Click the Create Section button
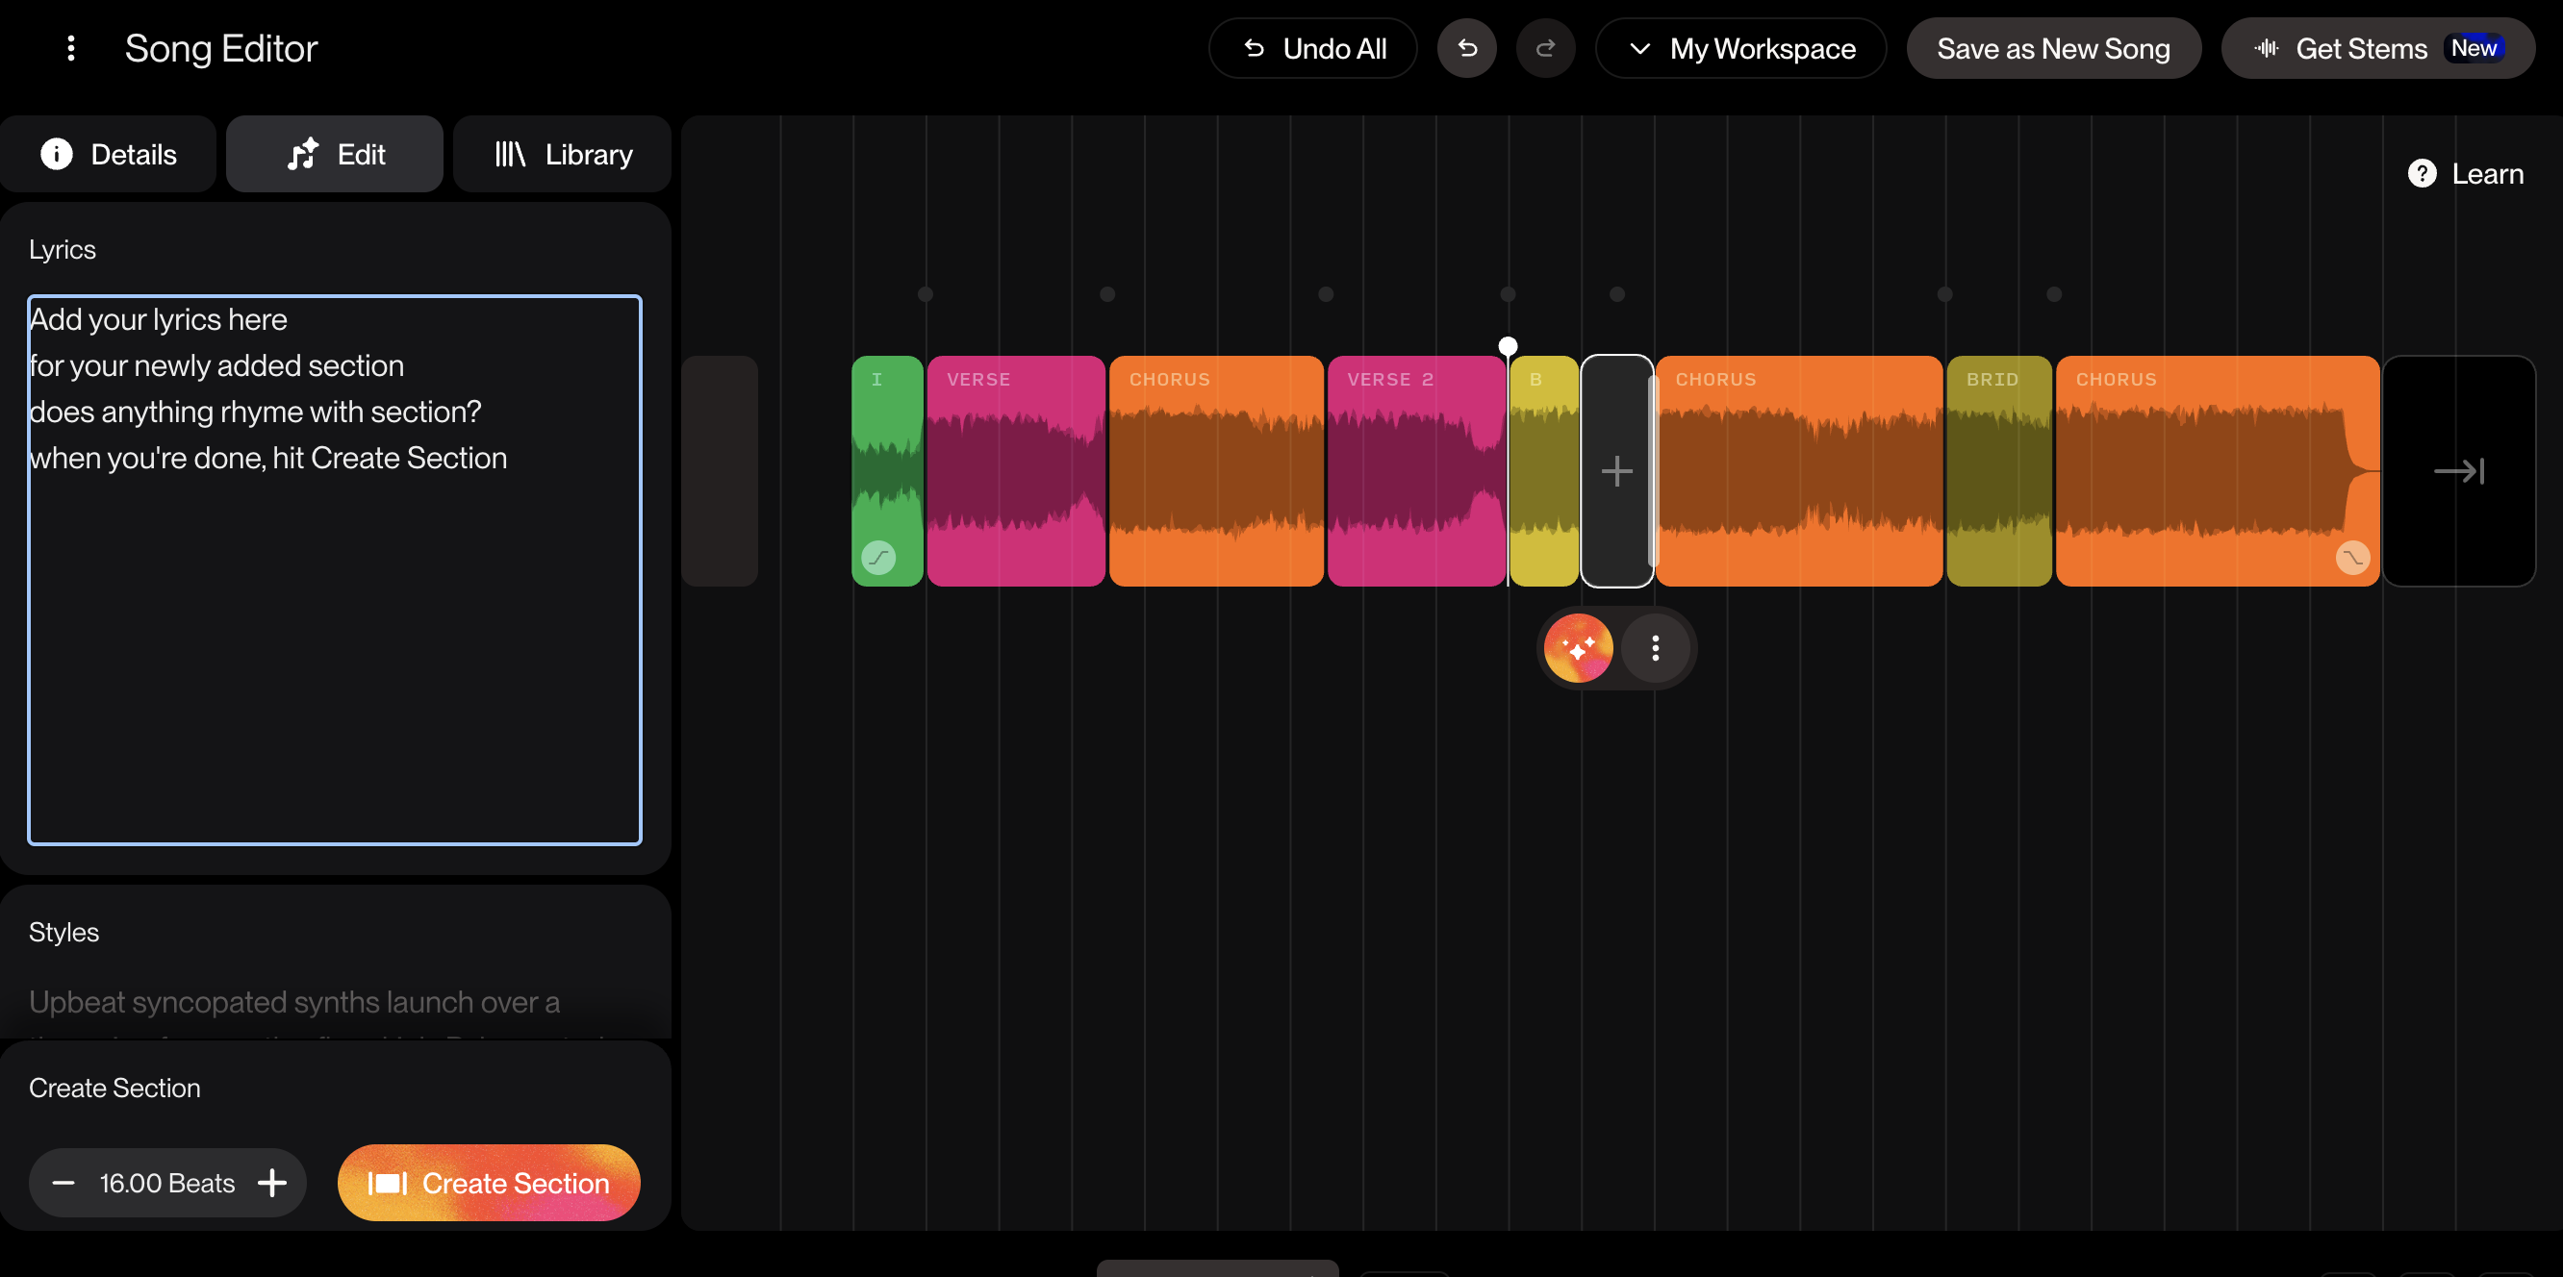 (489, 1183)
